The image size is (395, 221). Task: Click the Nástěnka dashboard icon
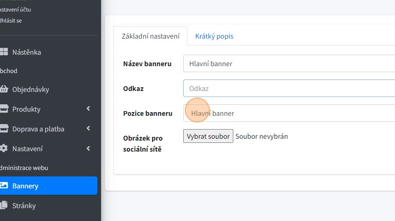[4, 52]
